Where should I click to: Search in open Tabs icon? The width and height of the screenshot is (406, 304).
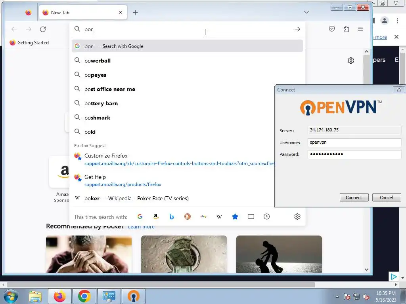point(251,217)
